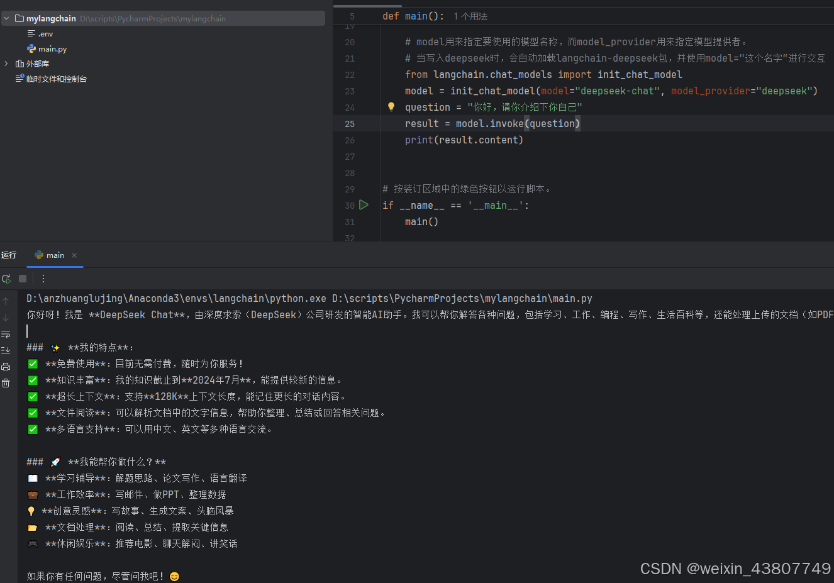
Task: Click the '**休闲娱乐**' output line
Action: point(132,544)
